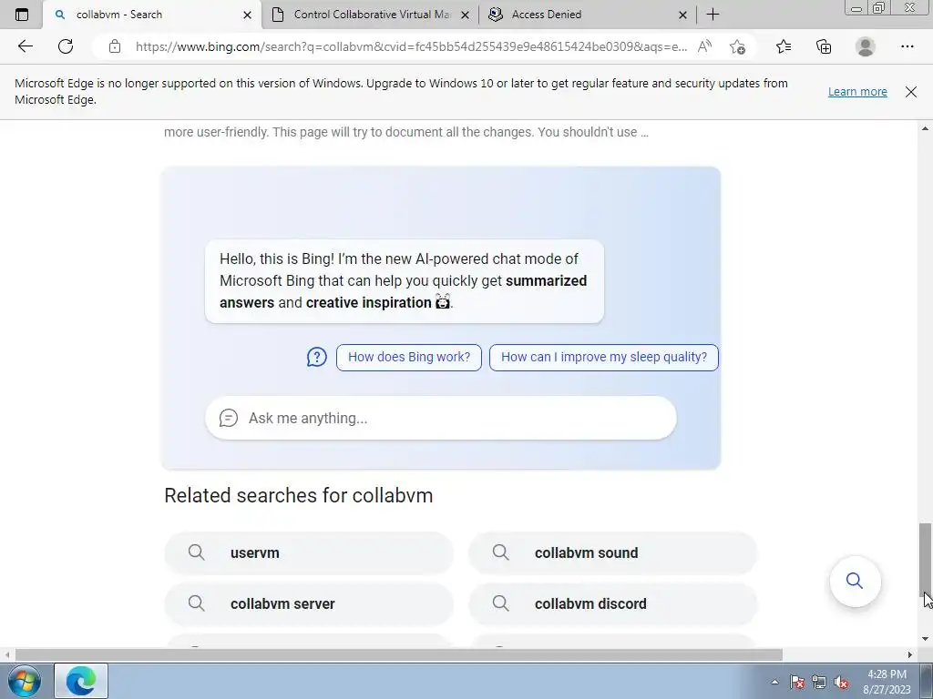Click the scroll down arrow of vertical scrollbar
Viewport: 933px width, 699px height.
click(925, 639)
